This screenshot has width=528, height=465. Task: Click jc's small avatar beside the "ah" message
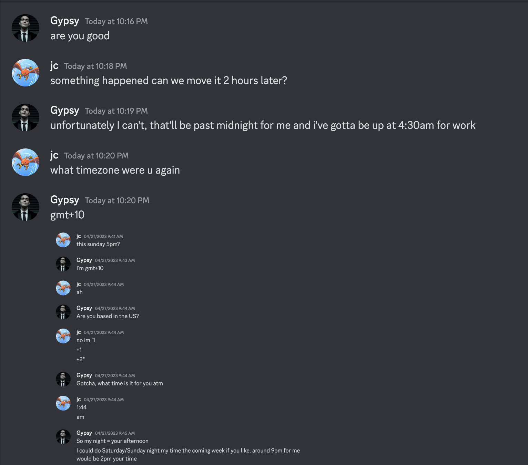point(63,288)
